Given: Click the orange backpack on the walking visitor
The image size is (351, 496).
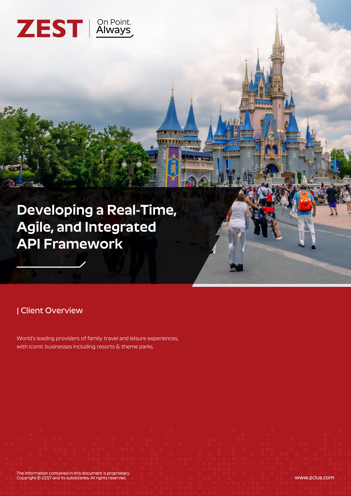Looking at the screenshot, I should point(305,201).
